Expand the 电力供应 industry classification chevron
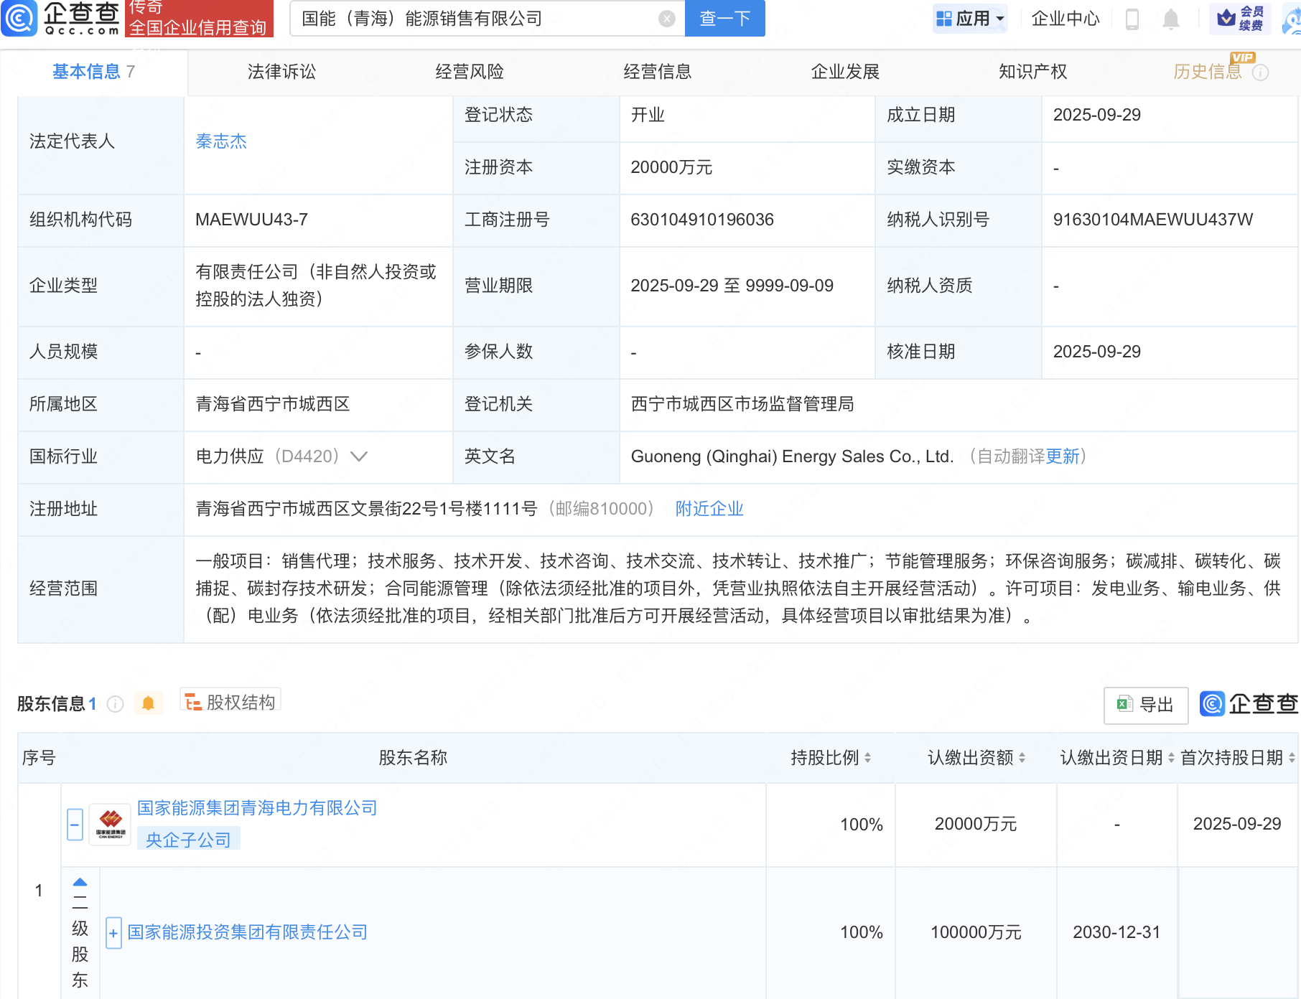The image size is (1301, 999). point(359,456)
